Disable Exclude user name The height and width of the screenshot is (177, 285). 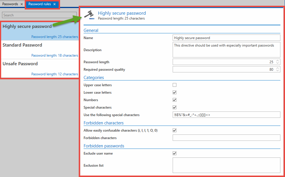174,153
